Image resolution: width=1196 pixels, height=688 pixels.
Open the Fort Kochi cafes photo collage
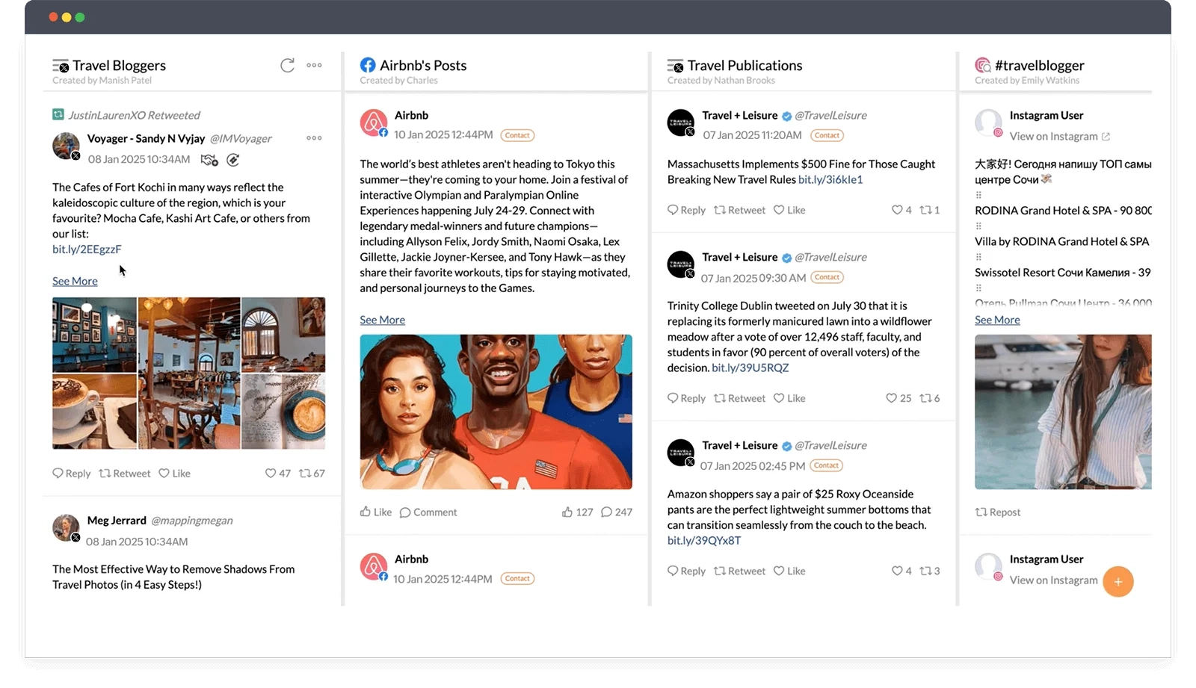pos(188,374)
